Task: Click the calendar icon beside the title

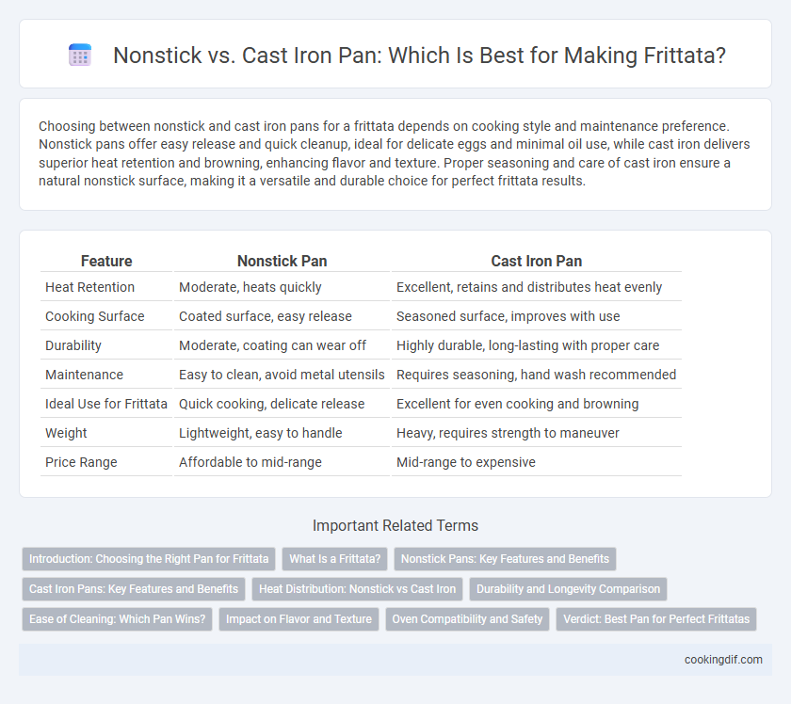Action: pyautogui.click(x=80, y=55)
